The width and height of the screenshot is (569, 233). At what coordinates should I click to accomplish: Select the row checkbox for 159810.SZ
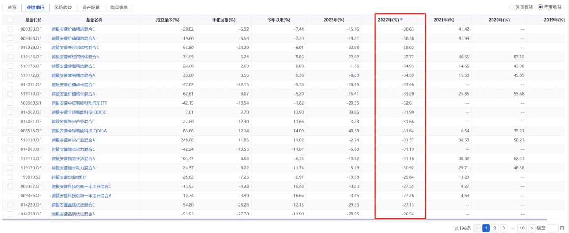point(10,176)
